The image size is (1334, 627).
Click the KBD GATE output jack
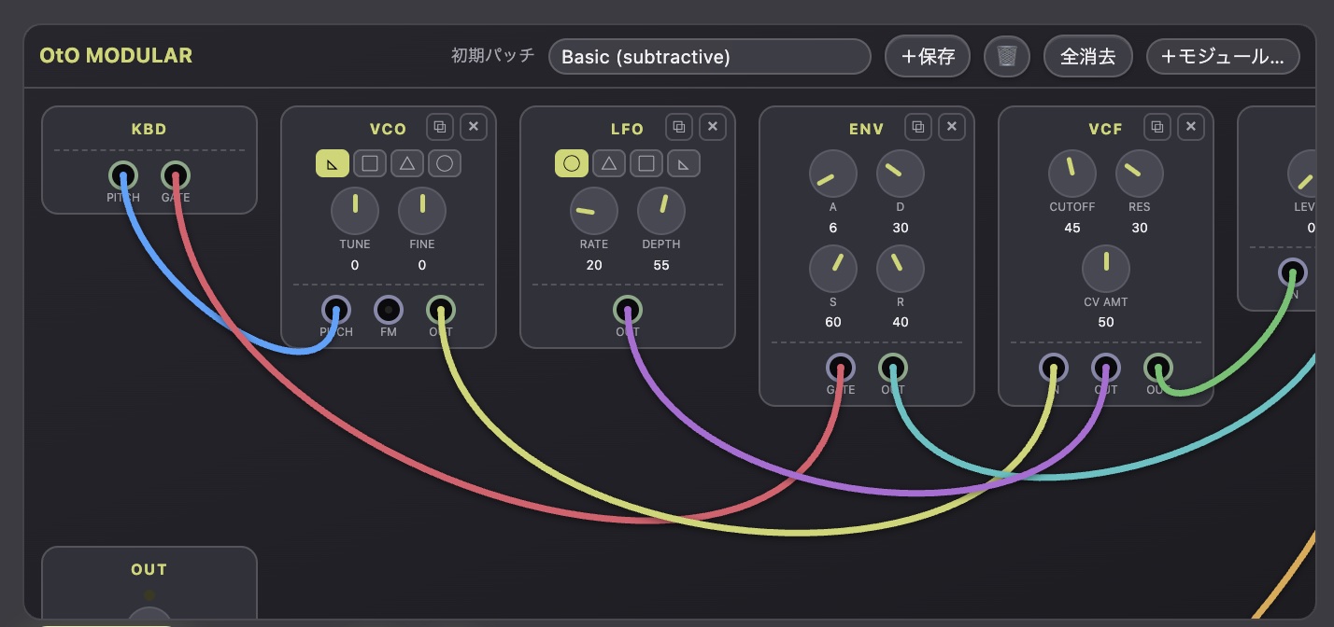point(176,175)
